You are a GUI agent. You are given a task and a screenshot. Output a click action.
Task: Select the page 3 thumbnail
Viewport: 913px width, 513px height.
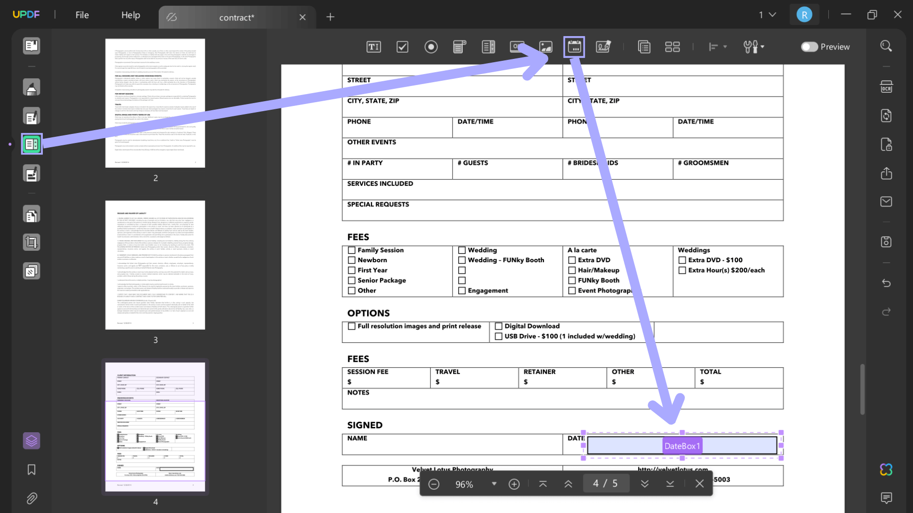point(155,265)
